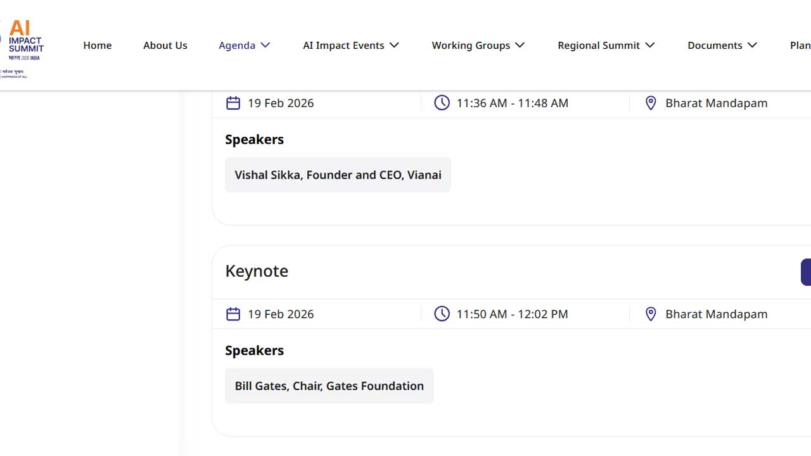This screenshot has height=456, width=811.
Task: Expand the Working Groups menu chevron
Action: pos(520,45)
